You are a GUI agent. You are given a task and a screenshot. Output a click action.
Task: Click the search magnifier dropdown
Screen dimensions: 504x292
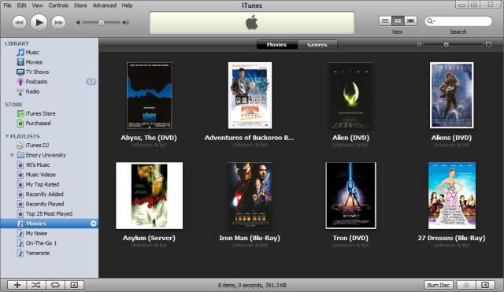(431, 21)
